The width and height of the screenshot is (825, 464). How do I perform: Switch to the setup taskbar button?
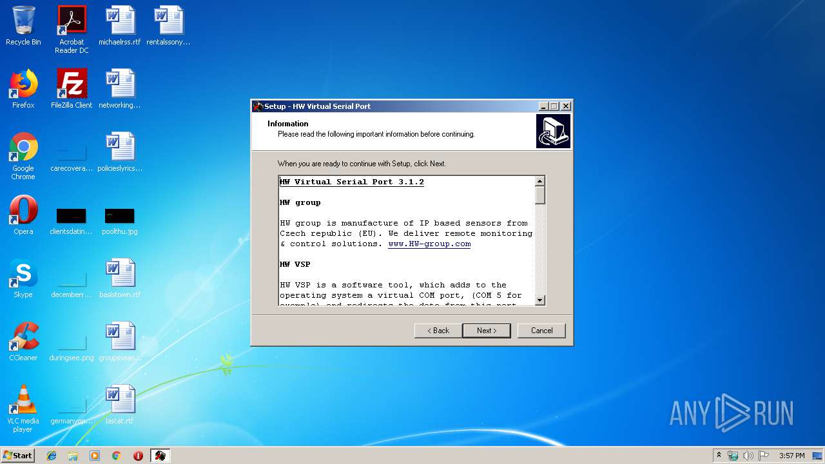tap(160, 456)
